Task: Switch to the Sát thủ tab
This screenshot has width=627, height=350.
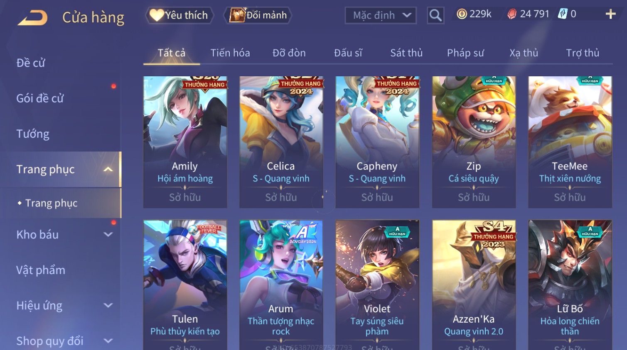Action: (x=406, y=53)
